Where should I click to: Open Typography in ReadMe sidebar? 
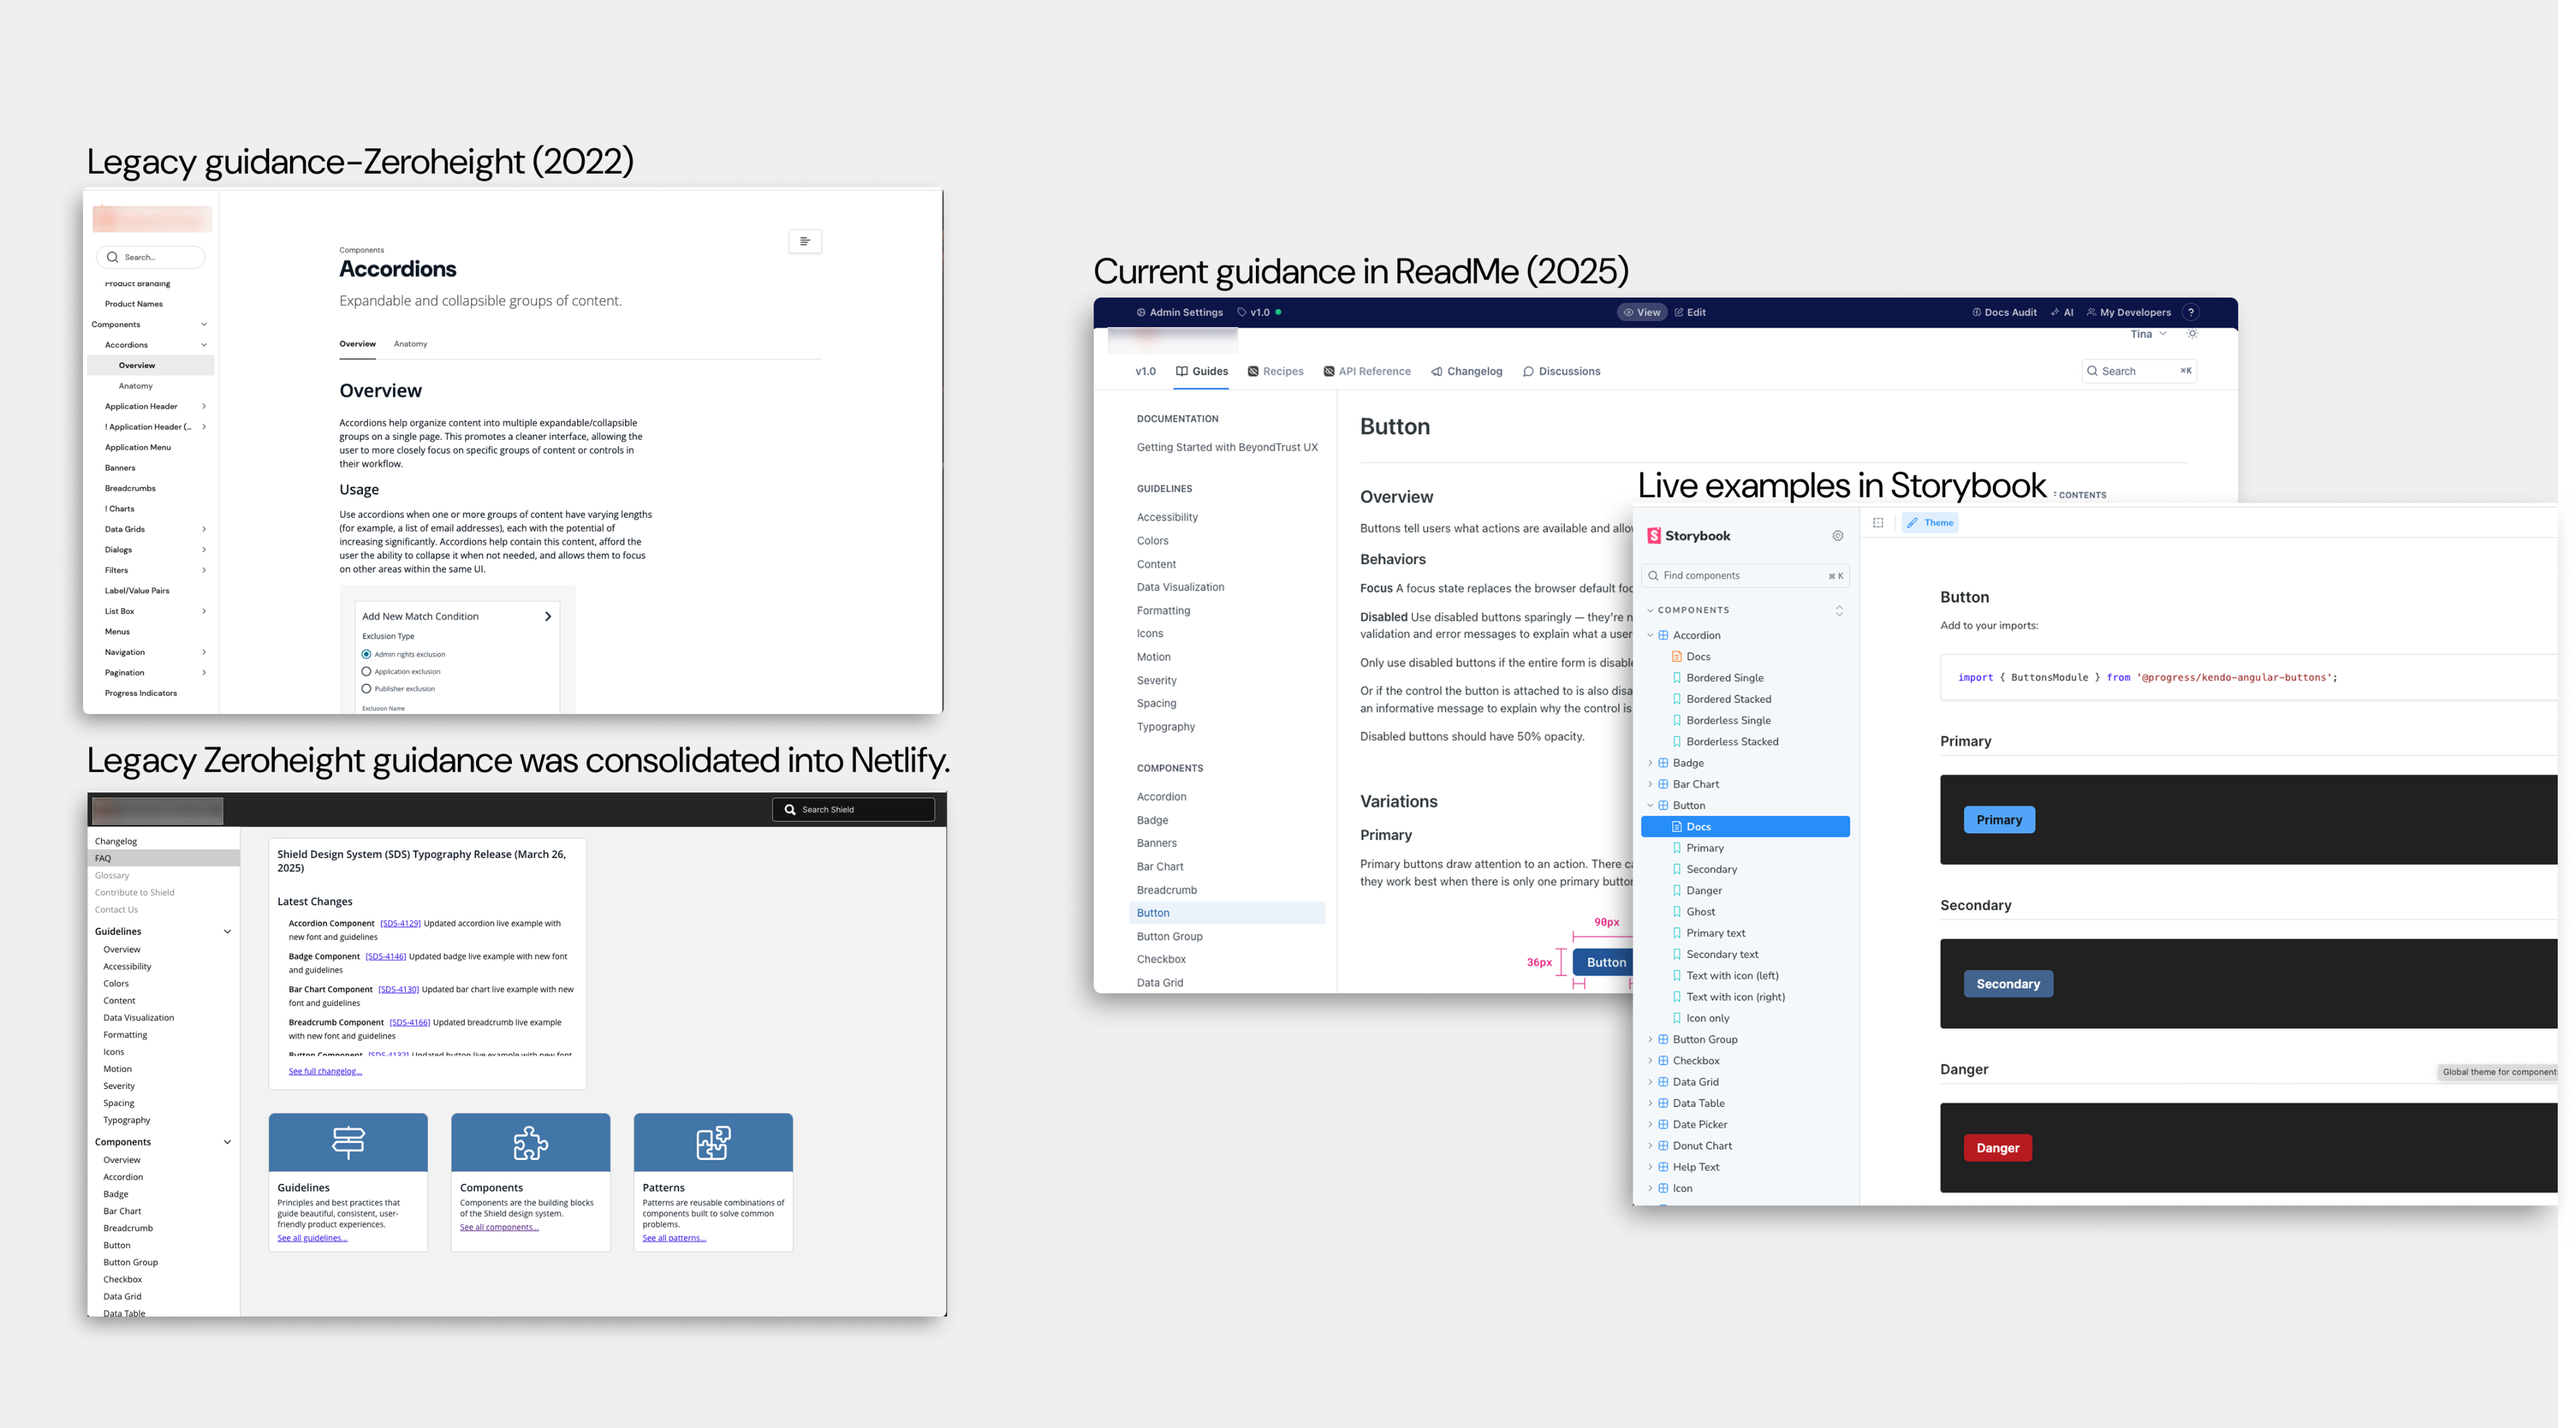pos(1165,727)
